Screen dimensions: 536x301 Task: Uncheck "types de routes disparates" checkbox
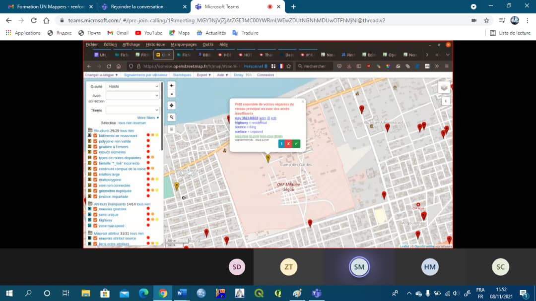coord(95,158)
